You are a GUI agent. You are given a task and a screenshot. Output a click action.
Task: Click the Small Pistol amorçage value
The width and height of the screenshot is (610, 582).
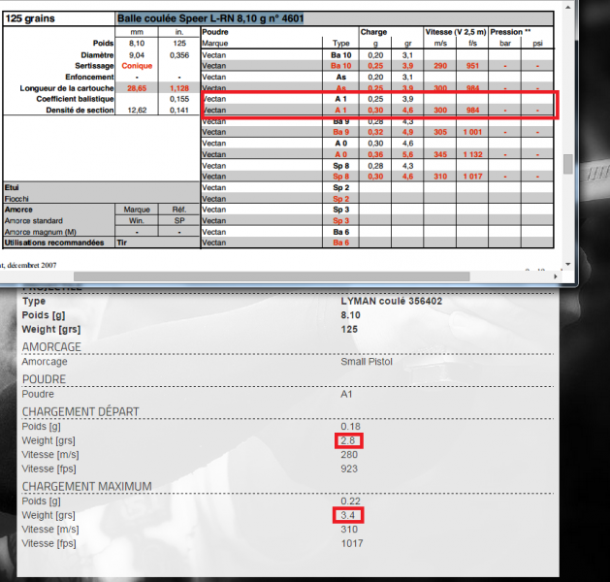tap(369, 362)
